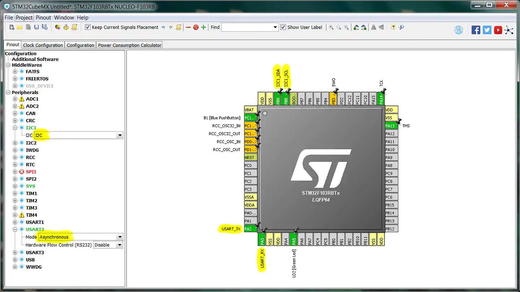This screenshot has height=292, width=520.
Task: Open the Project menu
Action: 24,17
